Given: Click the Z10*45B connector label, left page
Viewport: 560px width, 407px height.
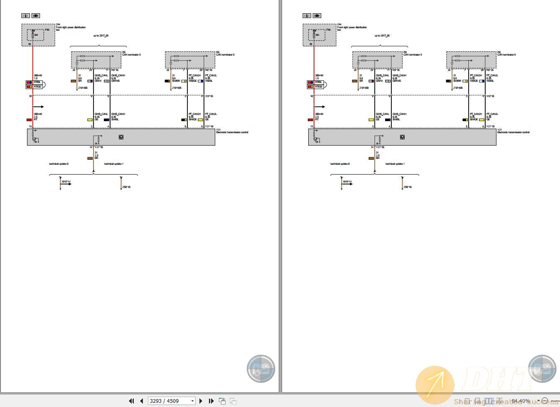Looking at the screenshot, I should [83, 88].
